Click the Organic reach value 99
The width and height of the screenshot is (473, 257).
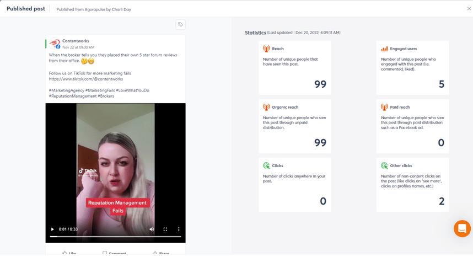point(320,143)
